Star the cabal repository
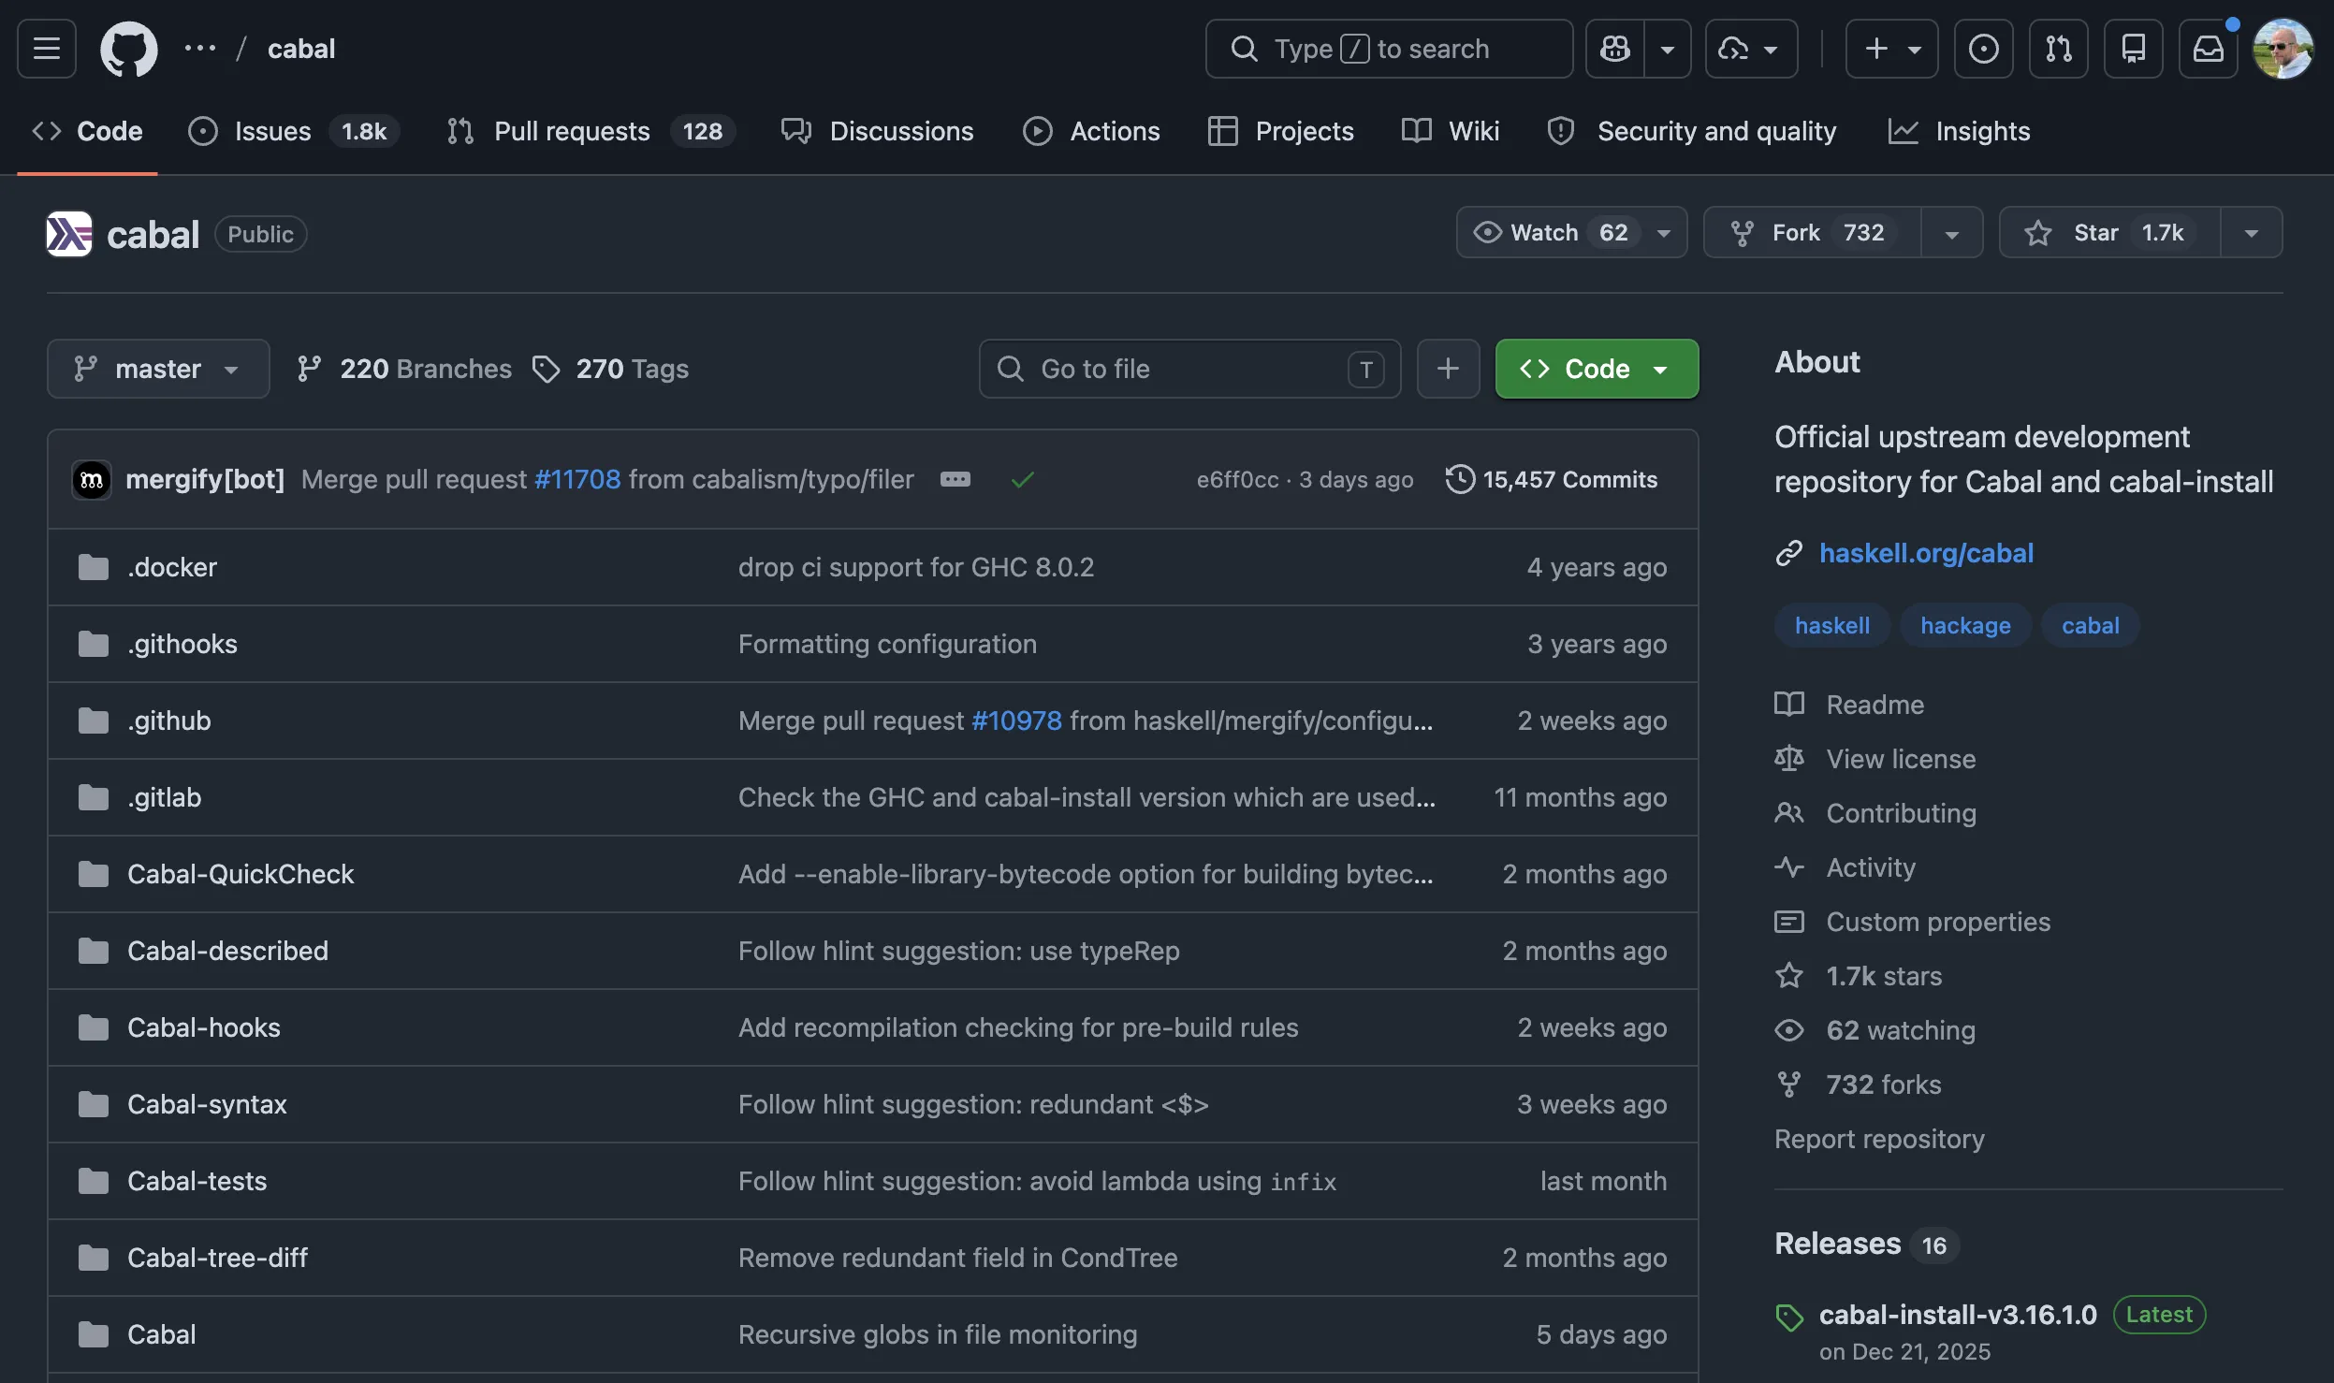 (2109, 232)
